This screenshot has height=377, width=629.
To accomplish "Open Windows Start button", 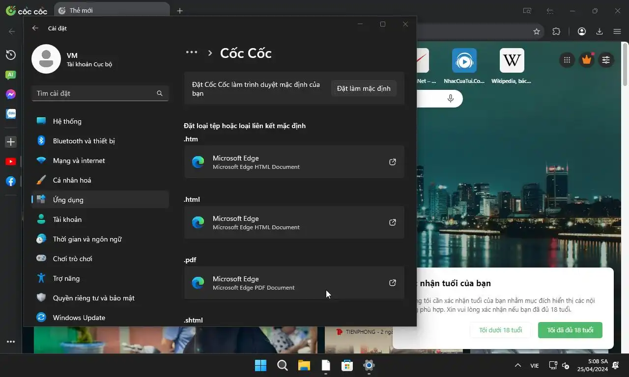I will [260, 365].
